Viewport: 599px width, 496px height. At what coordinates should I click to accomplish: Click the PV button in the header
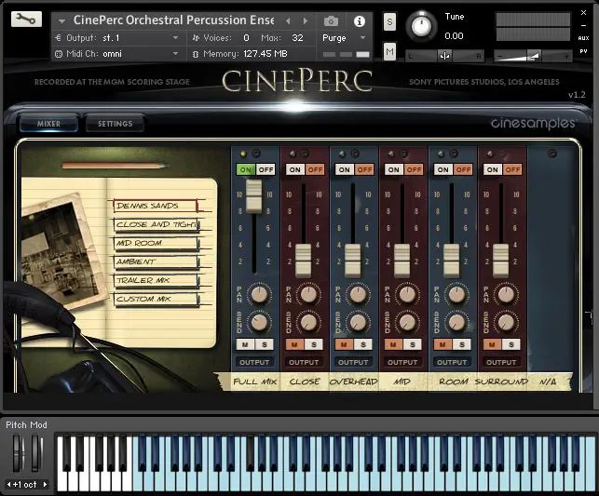583,51
